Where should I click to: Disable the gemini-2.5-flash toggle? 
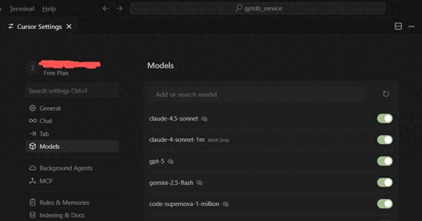pyautogui.click(x=385, y=182)
